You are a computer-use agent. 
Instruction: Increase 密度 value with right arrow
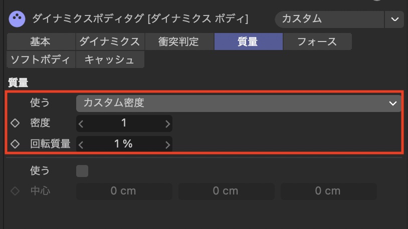coord(167,123)
